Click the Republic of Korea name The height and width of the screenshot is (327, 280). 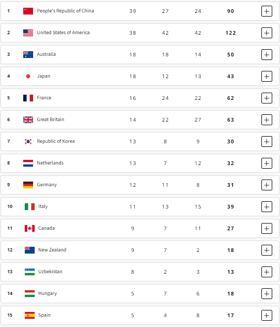(56, 141)
